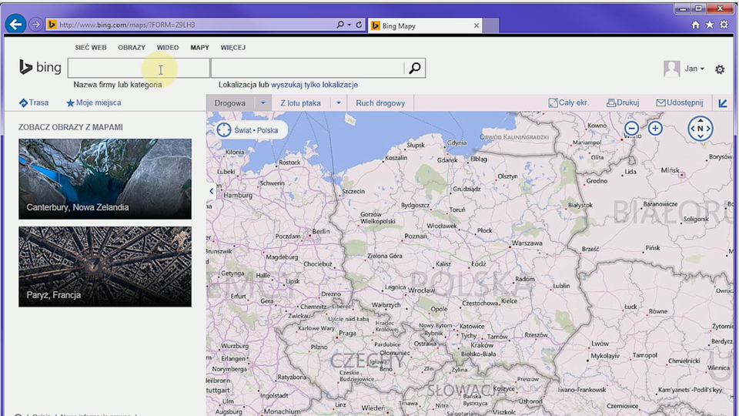739x416 pixels.
Task: Open Canterbury, Nowa Zelandia image
Action: tap(105, 179)
